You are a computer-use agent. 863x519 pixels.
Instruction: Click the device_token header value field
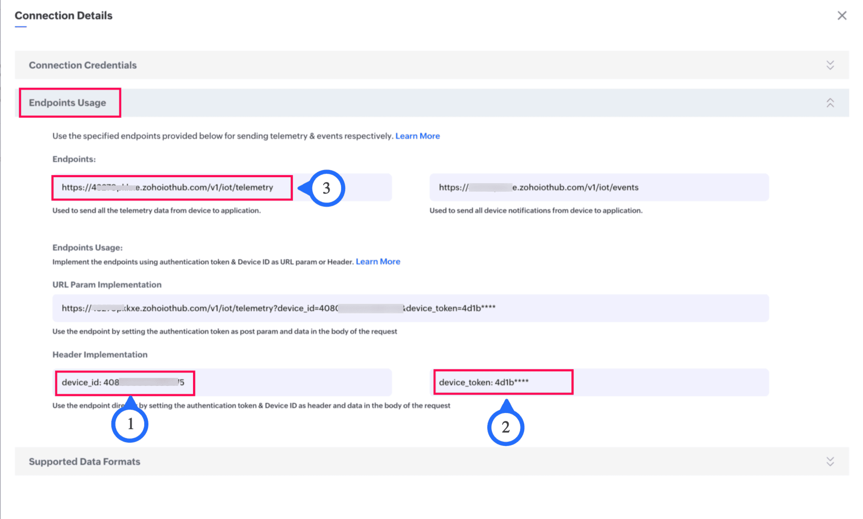[x=502, y=383]
